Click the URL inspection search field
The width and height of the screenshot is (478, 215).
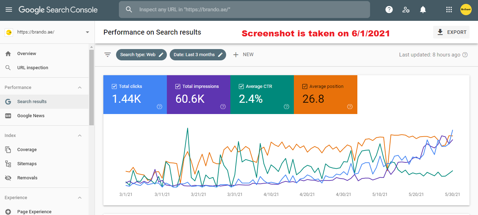tap(243, 10)
